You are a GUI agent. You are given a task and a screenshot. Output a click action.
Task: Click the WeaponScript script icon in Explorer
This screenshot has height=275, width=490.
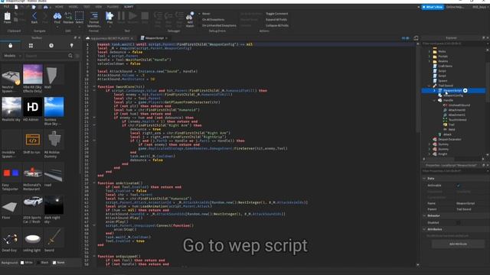pos(440,90)
